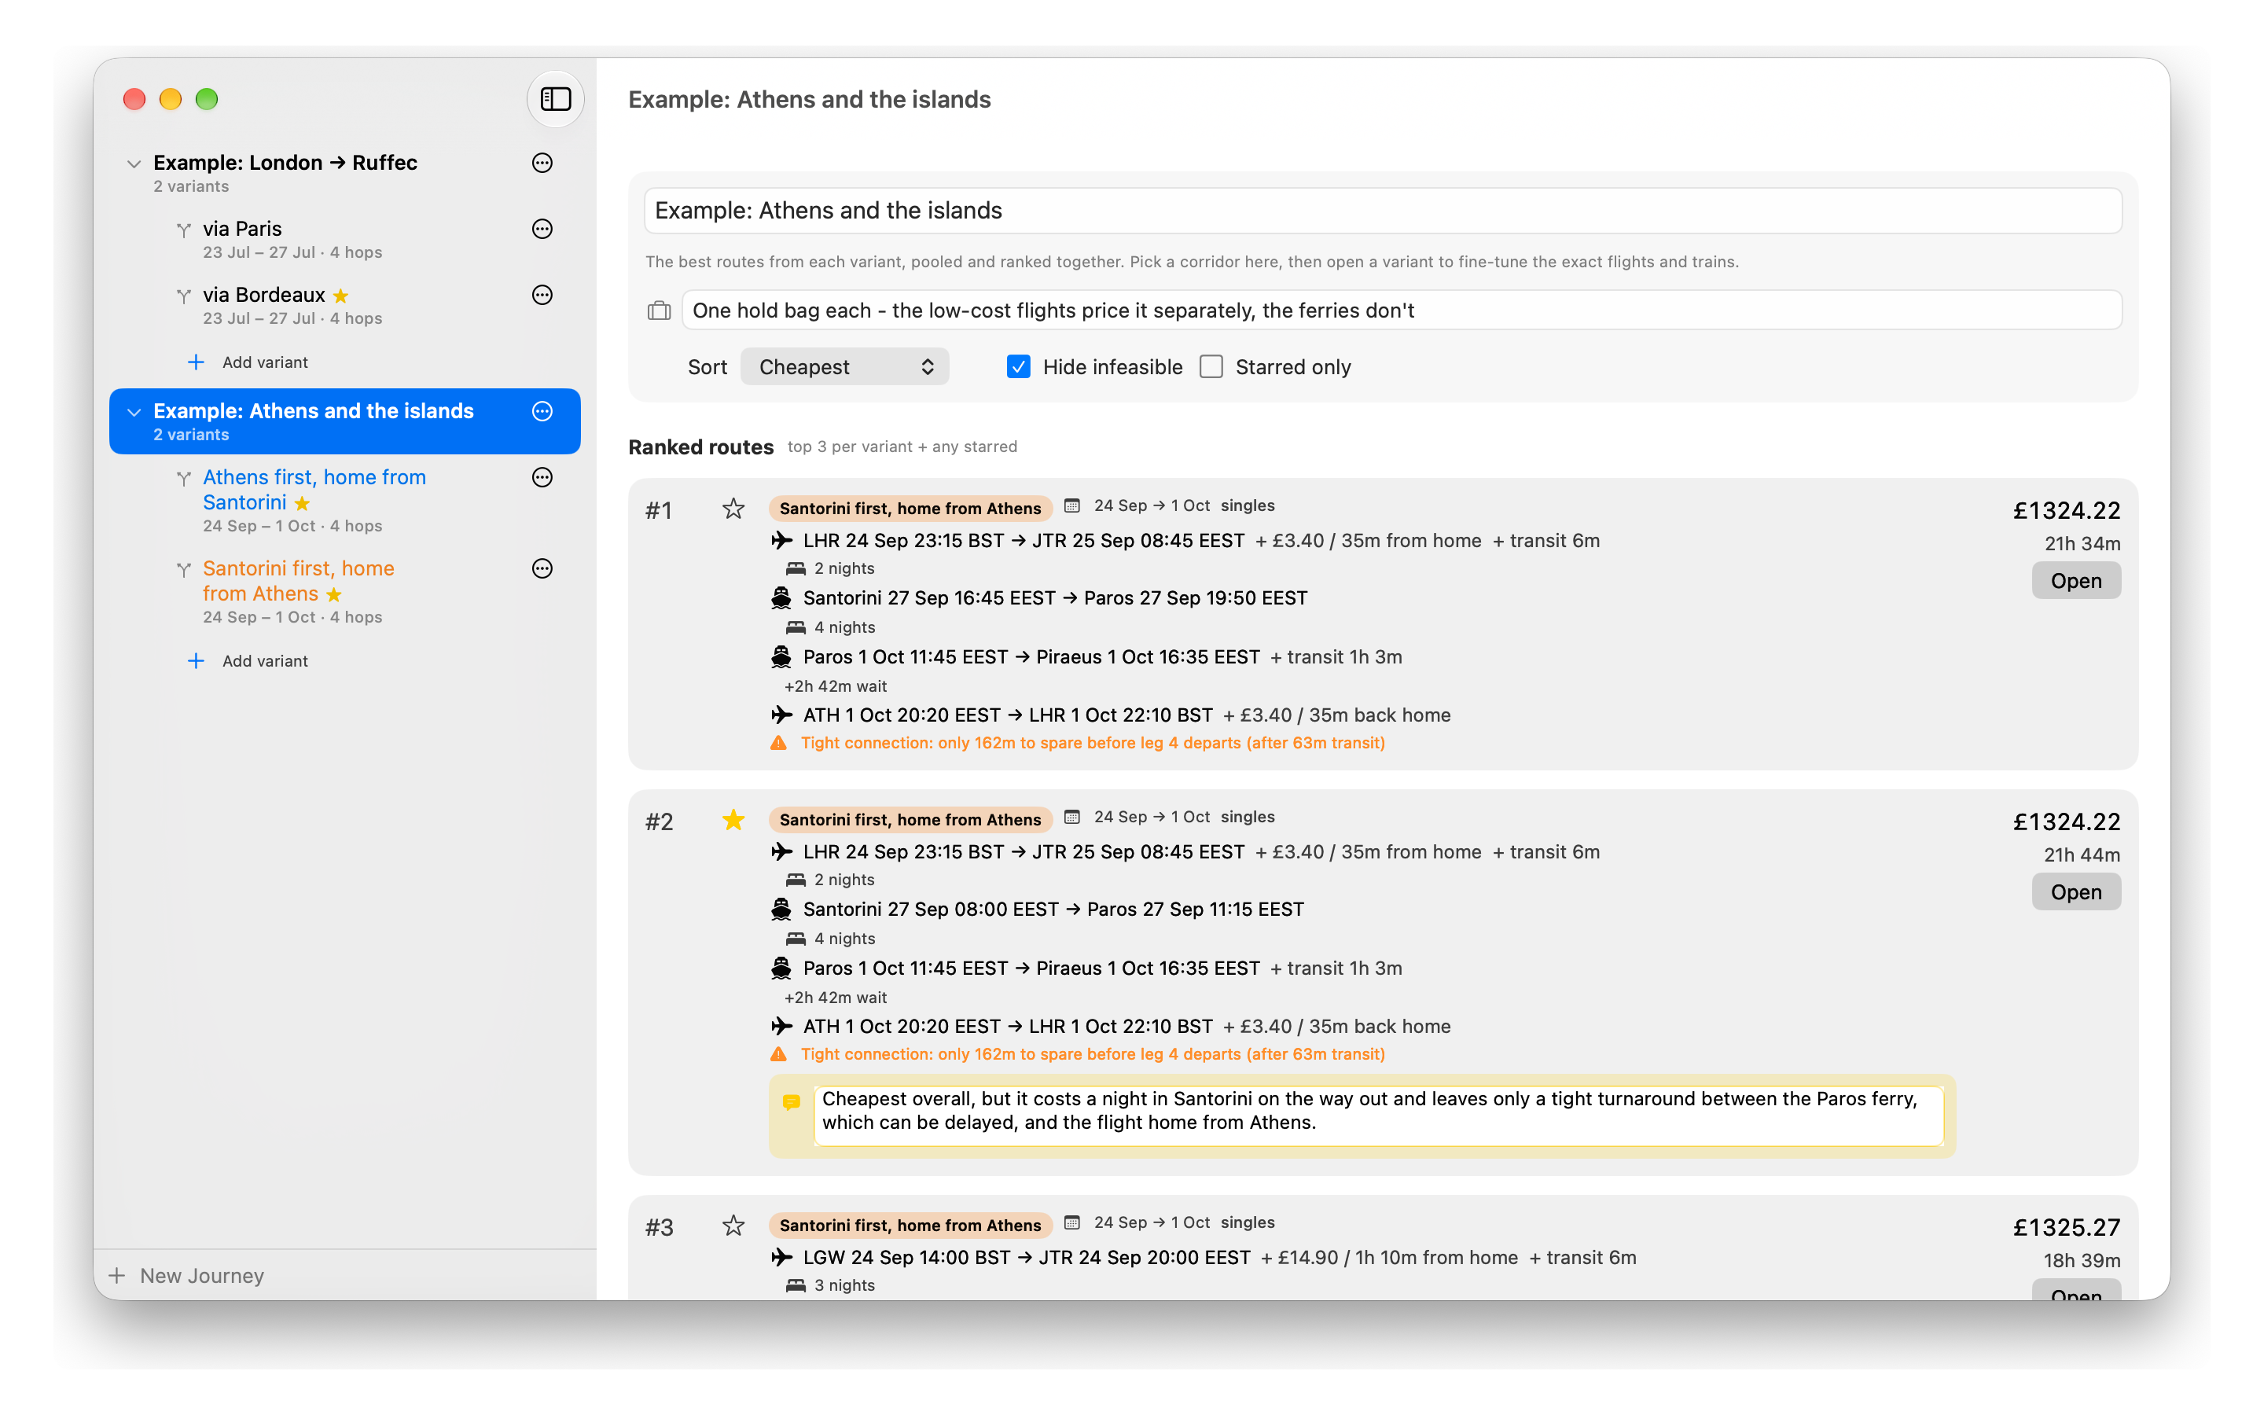The image size is (2264, 1415).
Task: Click the 'Ranked routes' heading
Action: tap(700, 447)
